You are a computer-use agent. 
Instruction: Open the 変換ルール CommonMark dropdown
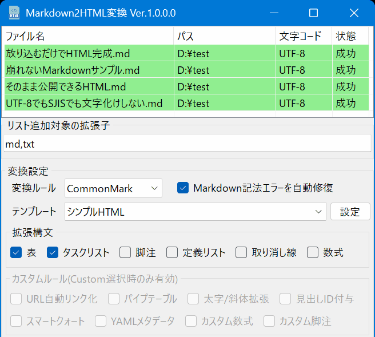pyautogui.click(x=114, y=188)
